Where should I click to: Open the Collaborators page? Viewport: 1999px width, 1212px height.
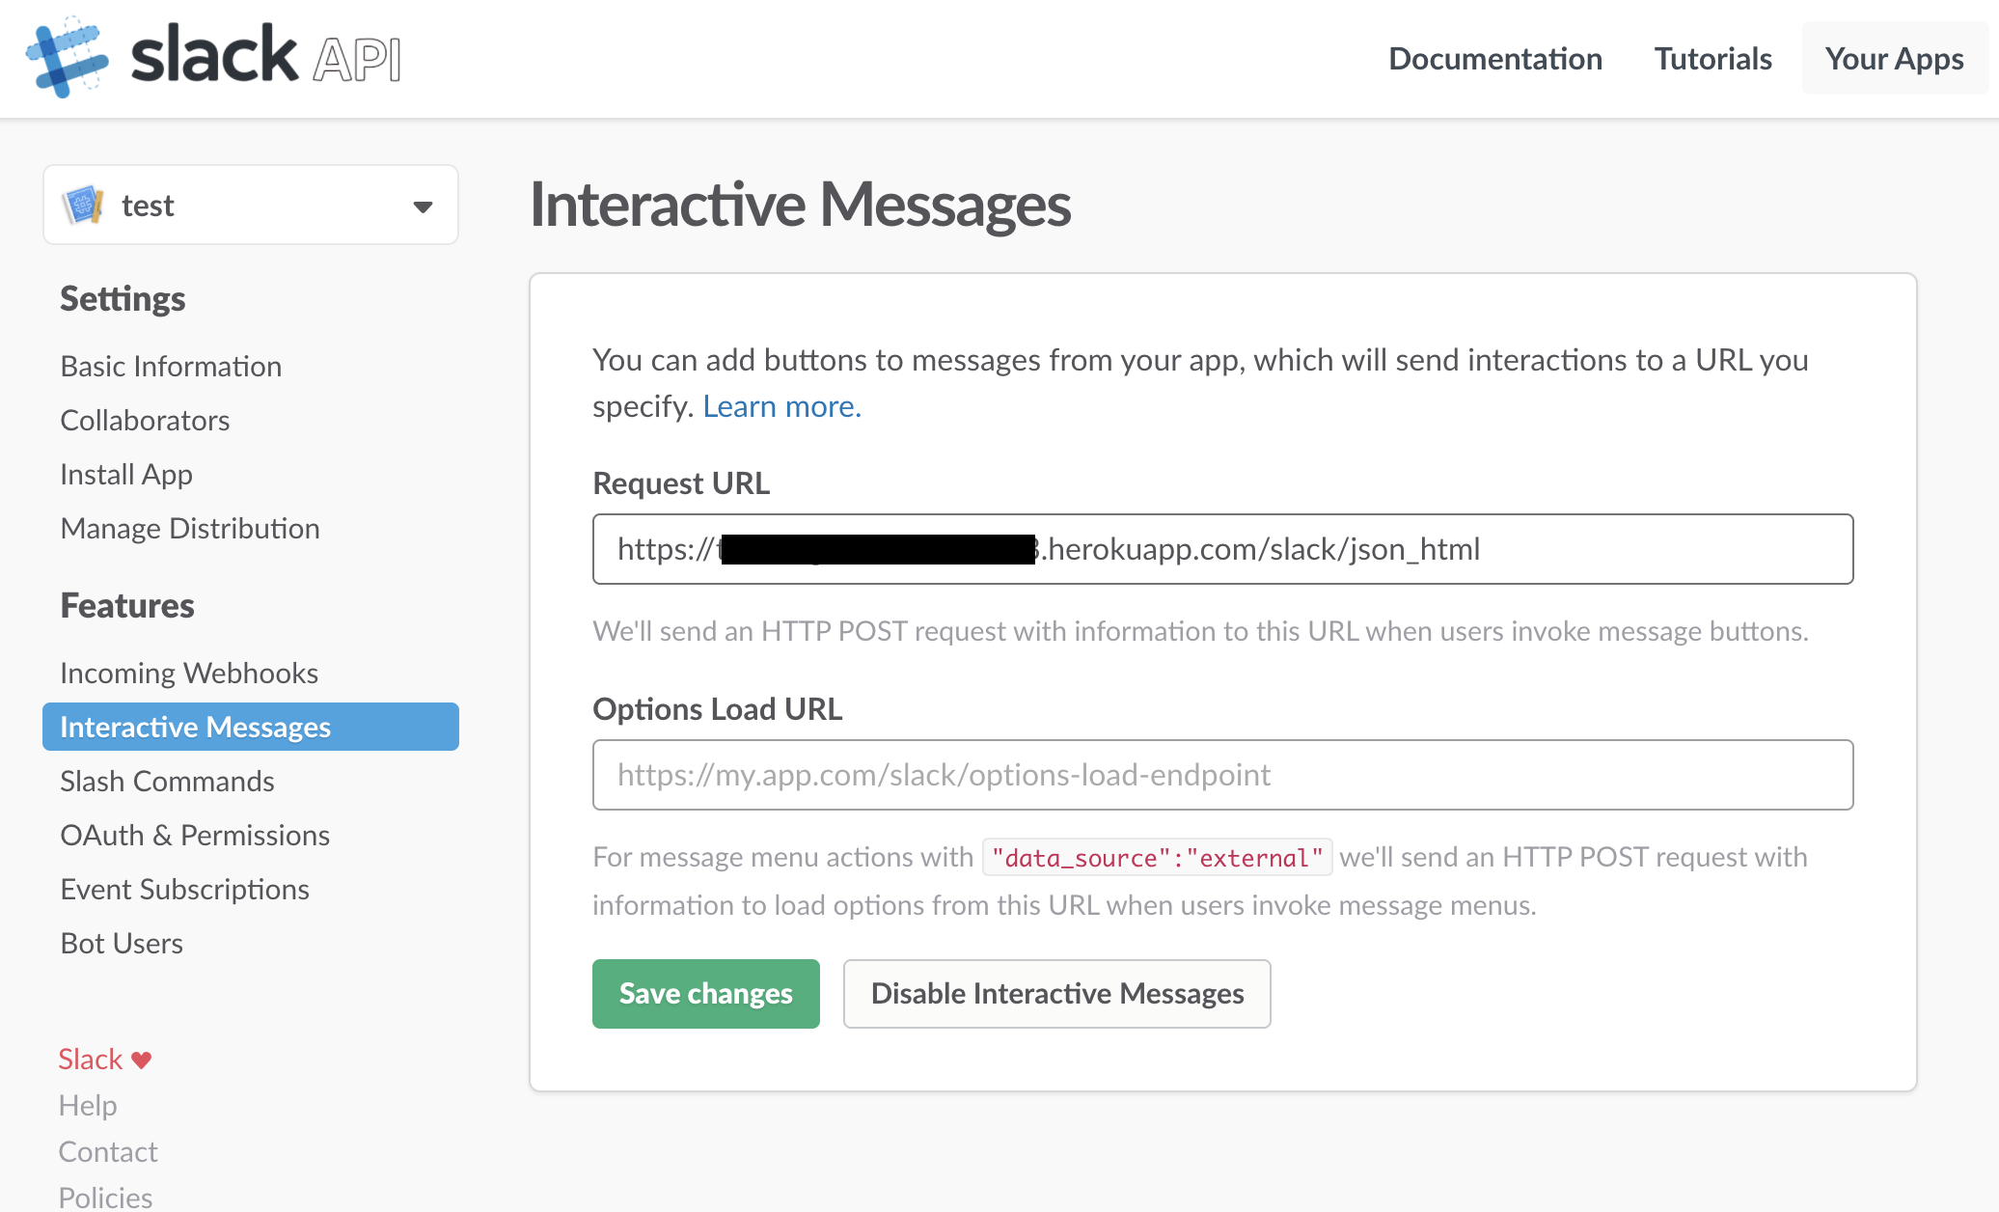(x=145, y=420)
